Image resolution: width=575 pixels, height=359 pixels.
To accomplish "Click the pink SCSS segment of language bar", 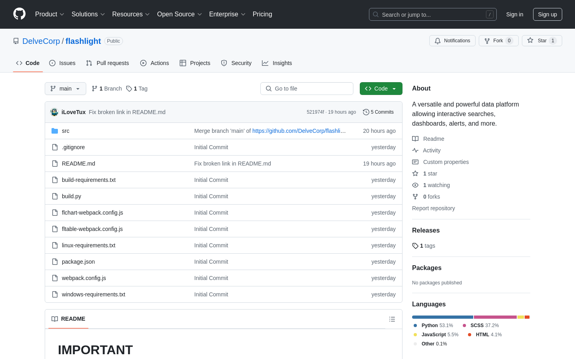I will click(x=495, y=317).
